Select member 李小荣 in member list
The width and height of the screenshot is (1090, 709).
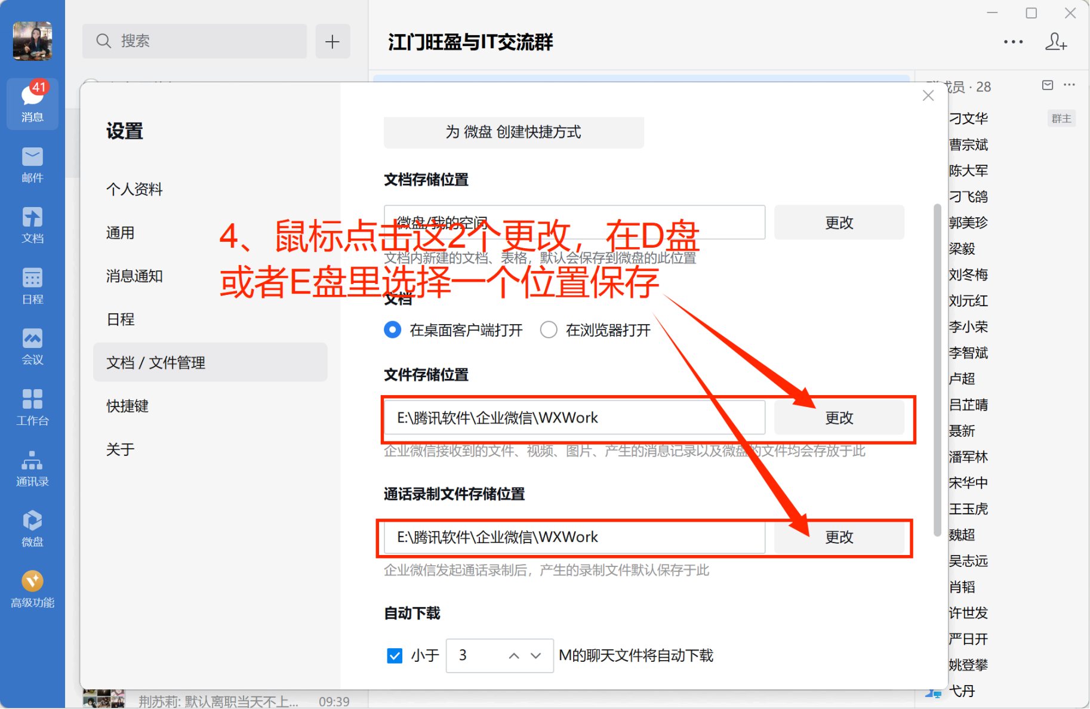pyautogui.click(x=968, y=327)
